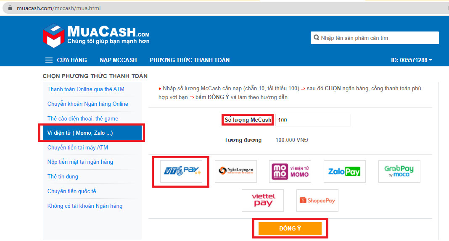Click the Tương đương label
The width and height of the screenshot is (449, 241).
243,140
